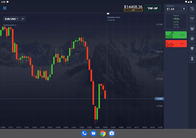
Task: Click the +92% payout value
Action: [176, 19]
